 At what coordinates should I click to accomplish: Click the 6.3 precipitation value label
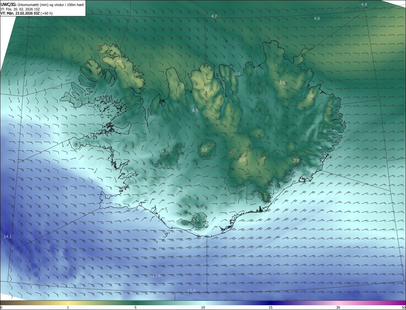tap(237, 74)
